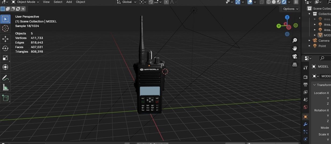
Task: Open the gizmo visibility options arrow
Action: tap(243, 2)
